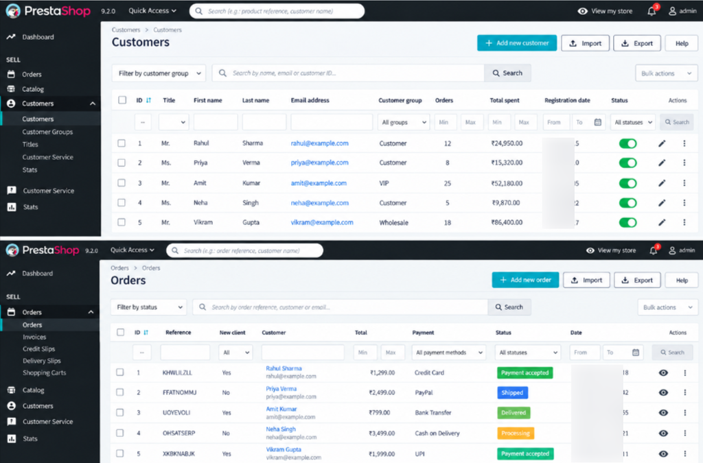Image resolution: width=703 pixels, height=463 pixels.
Task: Click notification bell in Orders window
Action: tap(654, 250)
